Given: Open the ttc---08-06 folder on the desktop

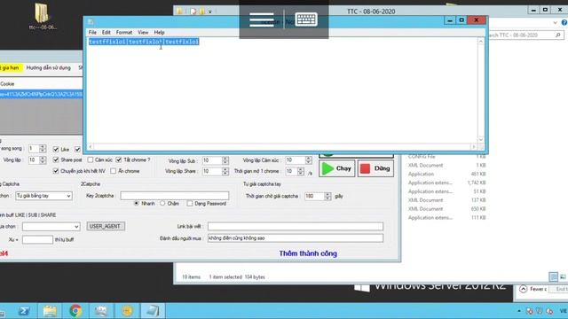Looking at the screenshot, I should point(43,16).
